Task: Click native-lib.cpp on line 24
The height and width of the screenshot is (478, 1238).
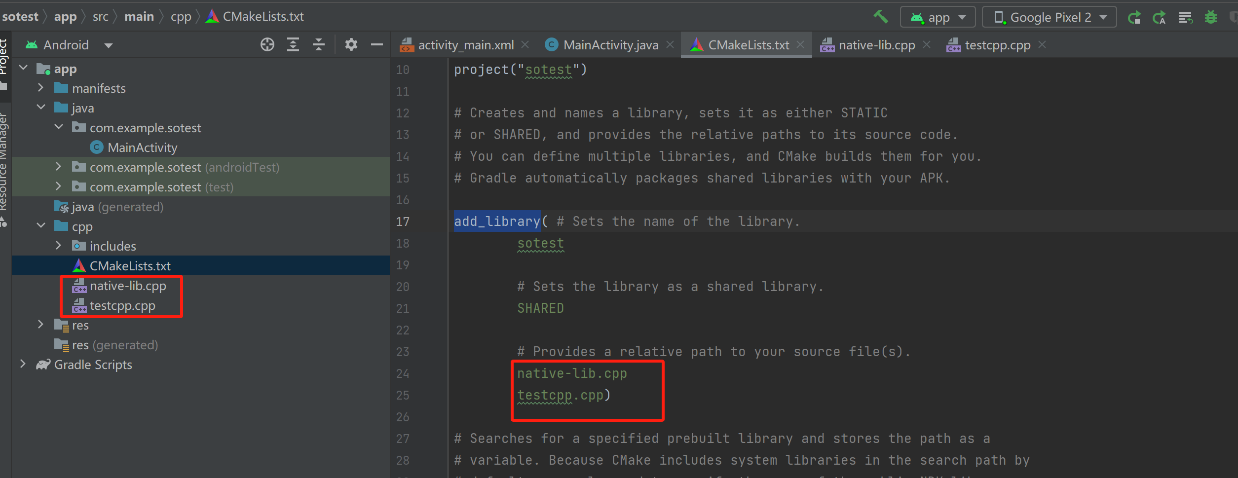Action: (572, 373)
